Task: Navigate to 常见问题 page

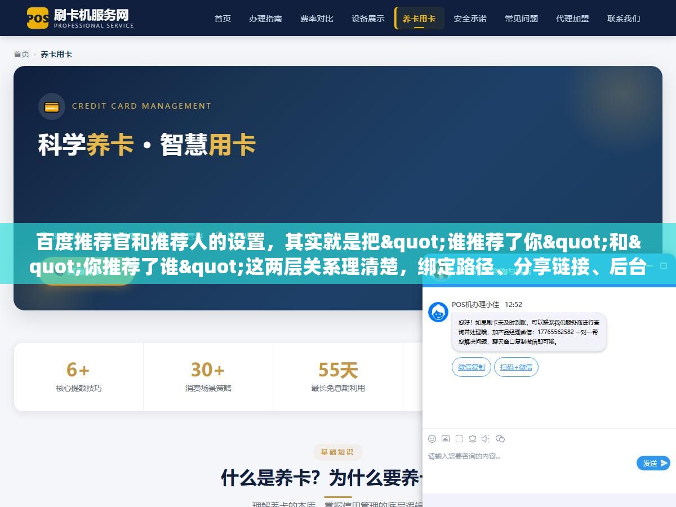Action: click(521, 18)
